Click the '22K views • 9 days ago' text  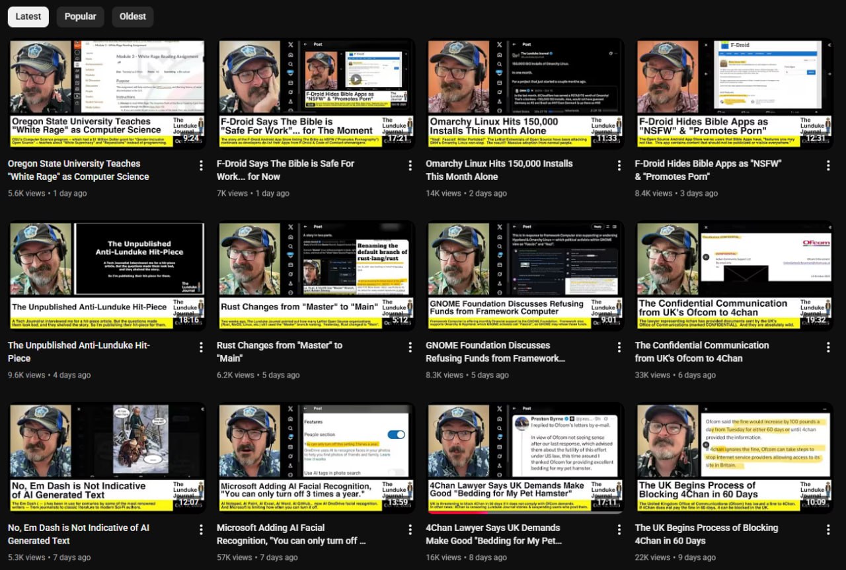pos(675,557)
